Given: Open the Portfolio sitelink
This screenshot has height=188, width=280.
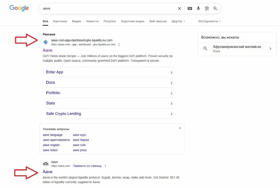Looking at the screenshot, I should click(53, 93).
